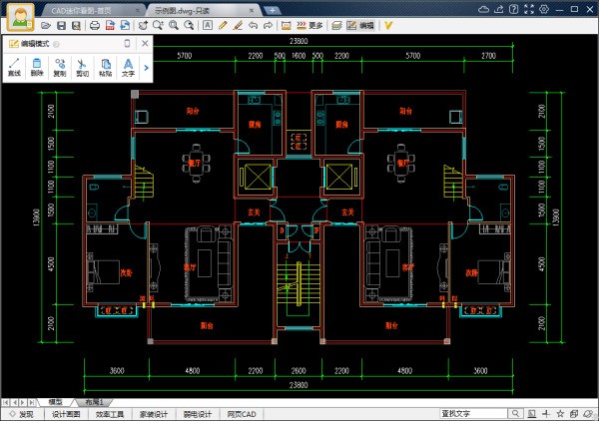Viewport: 599px width, 421px height.
Task: Expand more edit tools with right arrow
Action: pos(146,68)
